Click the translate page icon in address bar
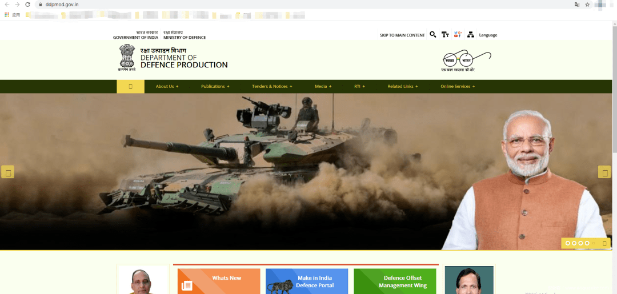Image resolution: width=617 pixels, height=294 pixels. (577, 5)
